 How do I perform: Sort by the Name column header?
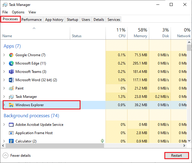coord(35,33)
